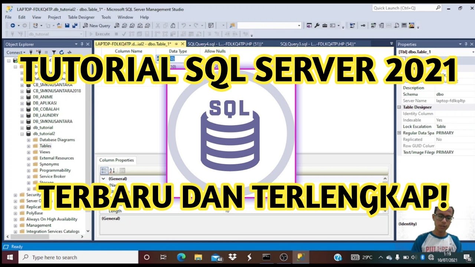Click the Allow Nulls column header
This screenshot has width=475, height=267.
click(x=215, y=51)
